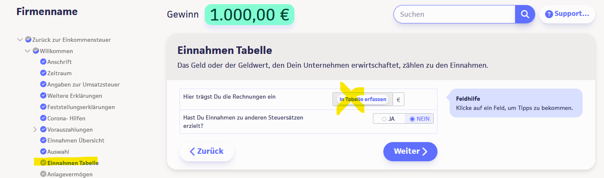Click checkmark icon beside Zeitraum
Image resolution: width=604 pixels, height=178 pixels.
(43, 73)
